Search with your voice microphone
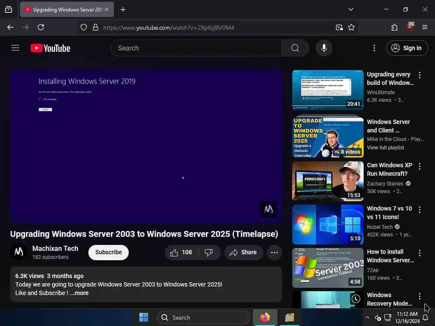 click(x=324, y=48)
